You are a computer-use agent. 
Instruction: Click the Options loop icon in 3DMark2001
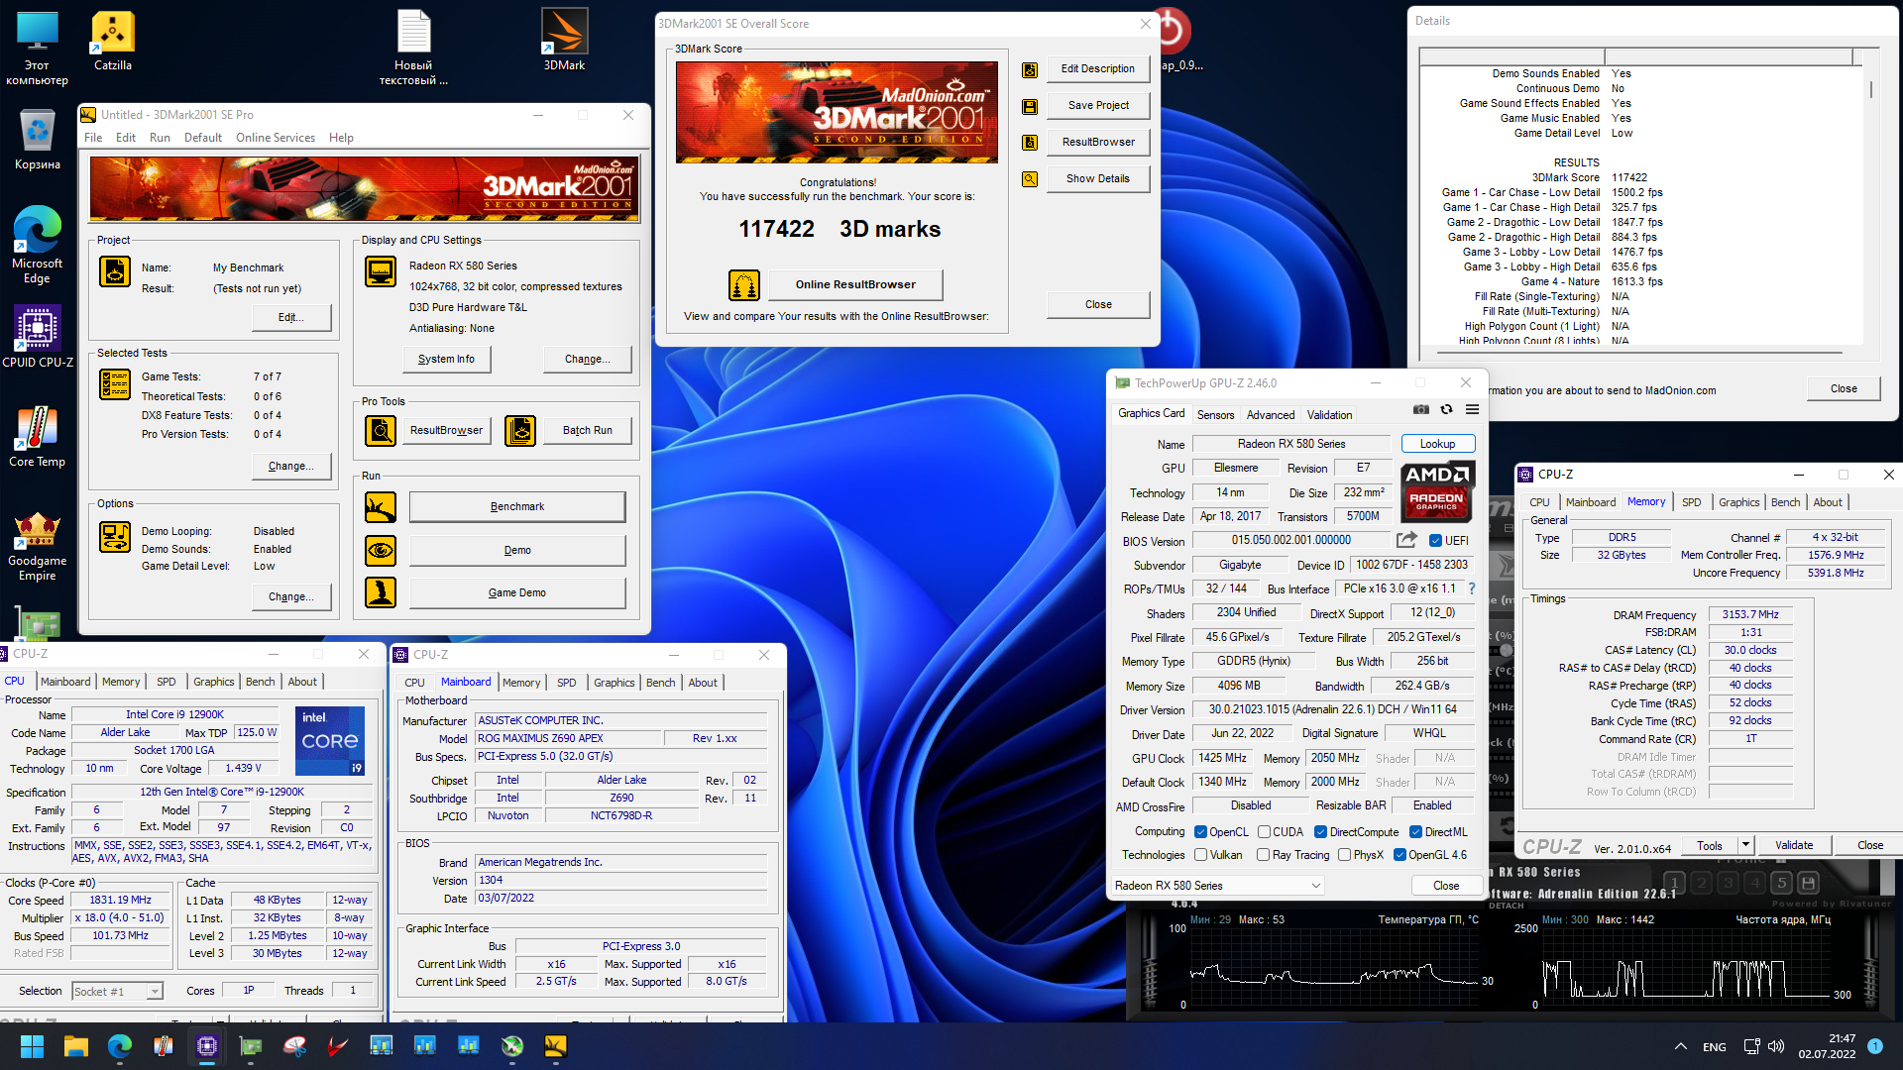click(x=115, y=537)
